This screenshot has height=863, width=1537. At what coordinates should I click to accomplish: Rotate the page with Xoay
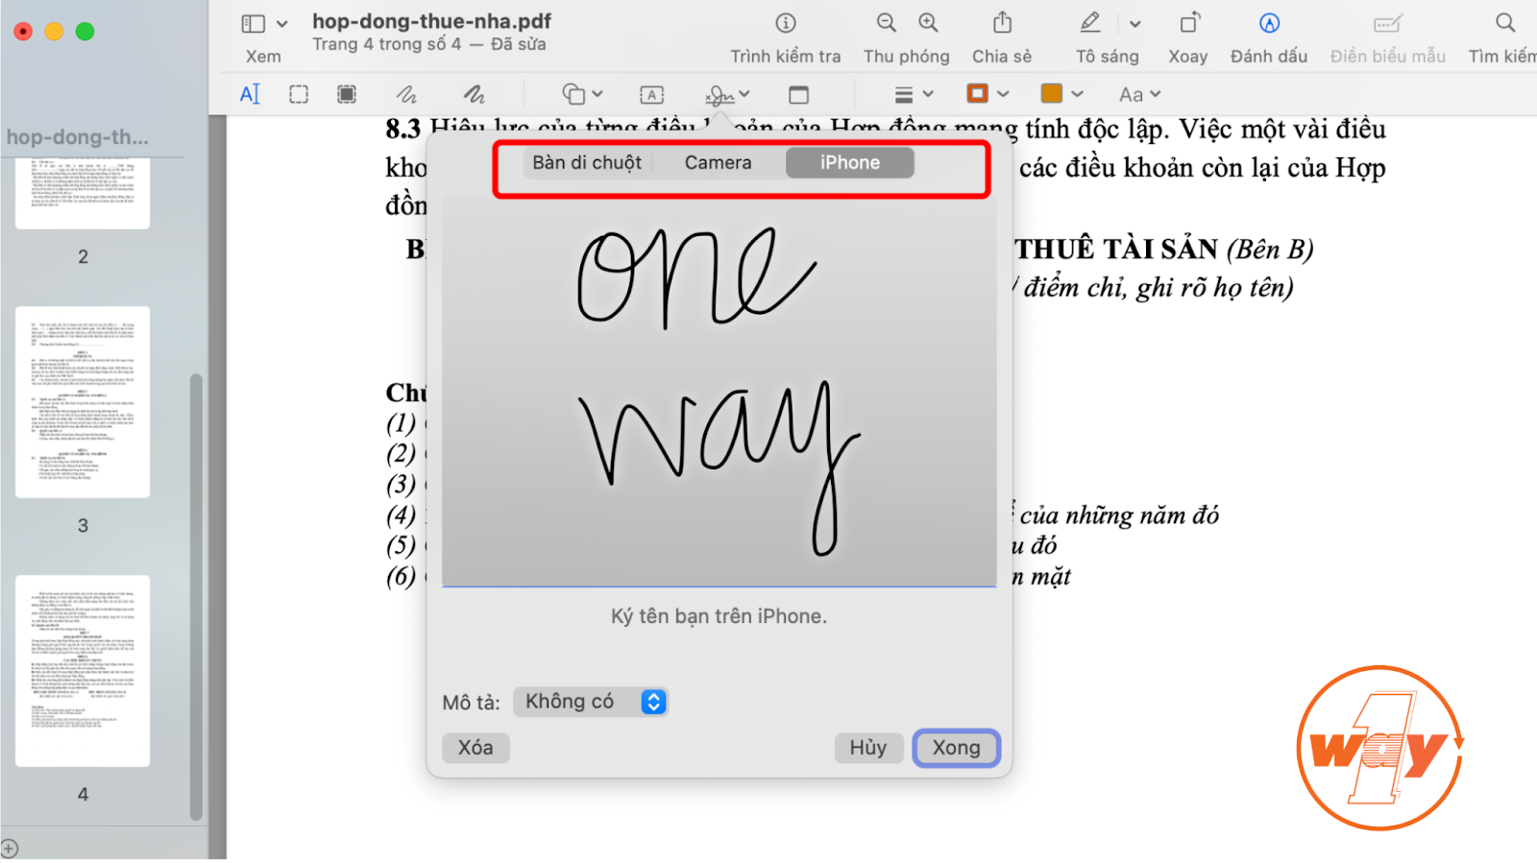[x=1189, y=23]
